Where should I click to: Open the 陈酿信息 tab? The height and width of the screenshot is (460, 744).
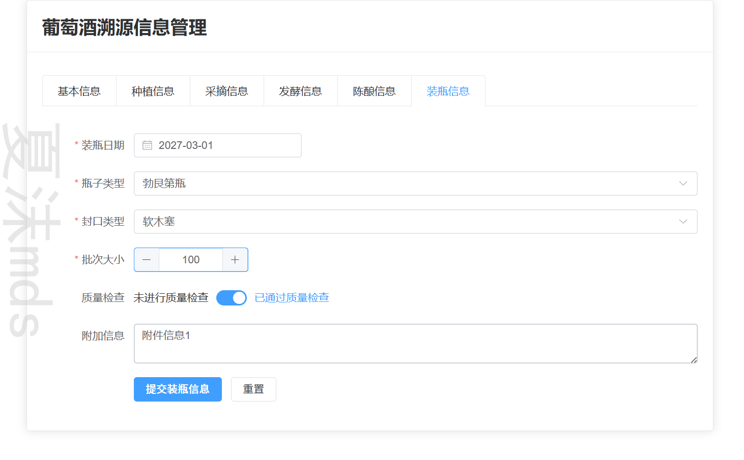click(x=375, y=91)
